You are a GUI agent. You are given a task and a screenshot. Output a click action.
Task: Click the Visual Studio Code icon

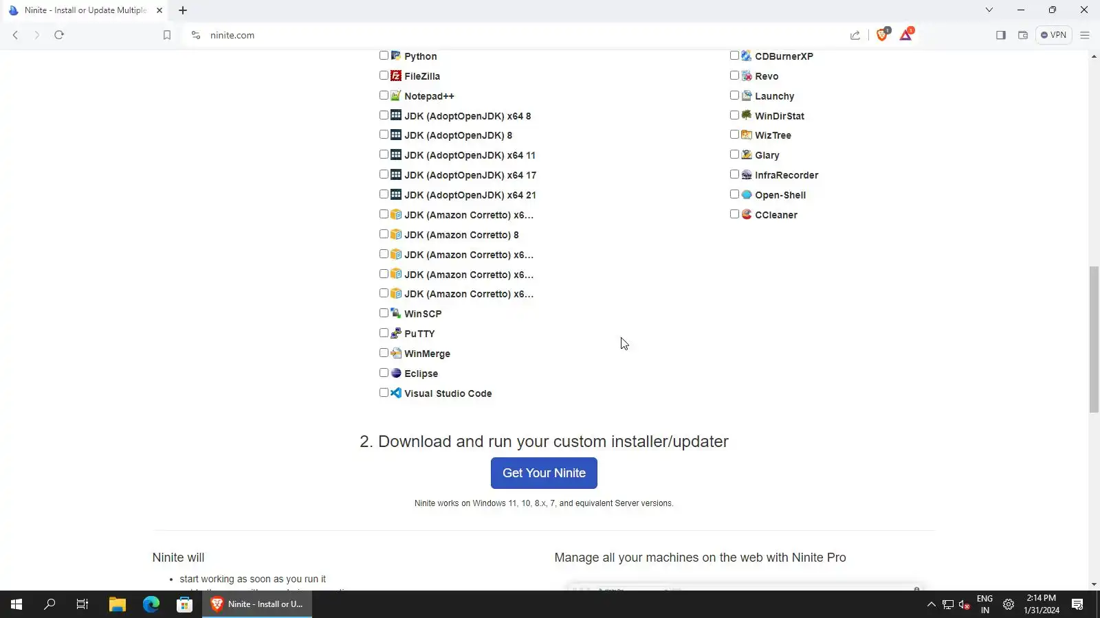point(396,393)
